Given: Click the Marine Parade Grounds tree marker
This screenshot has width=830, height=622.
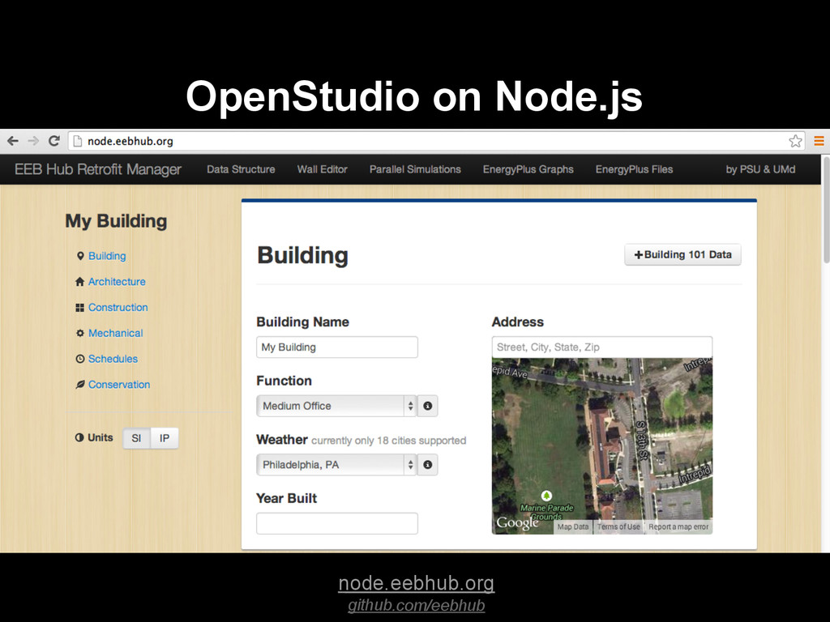Looking at the screenshot, I should [x=546, y=496].
